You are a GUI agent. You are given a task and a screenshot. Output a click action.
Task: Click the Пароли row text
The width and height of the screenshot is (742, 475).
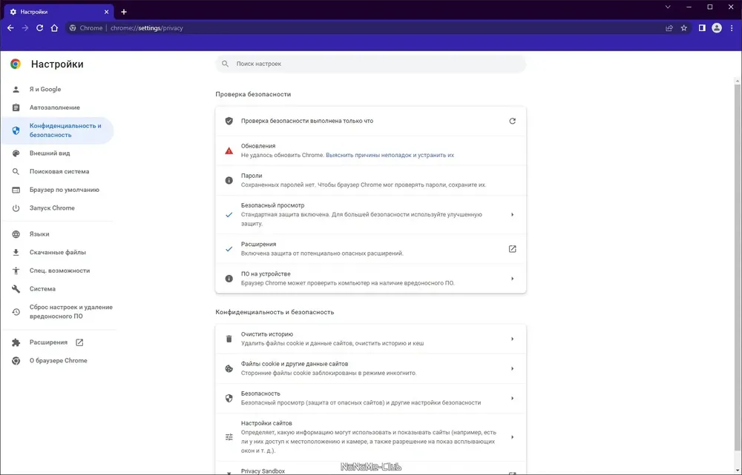364,180
